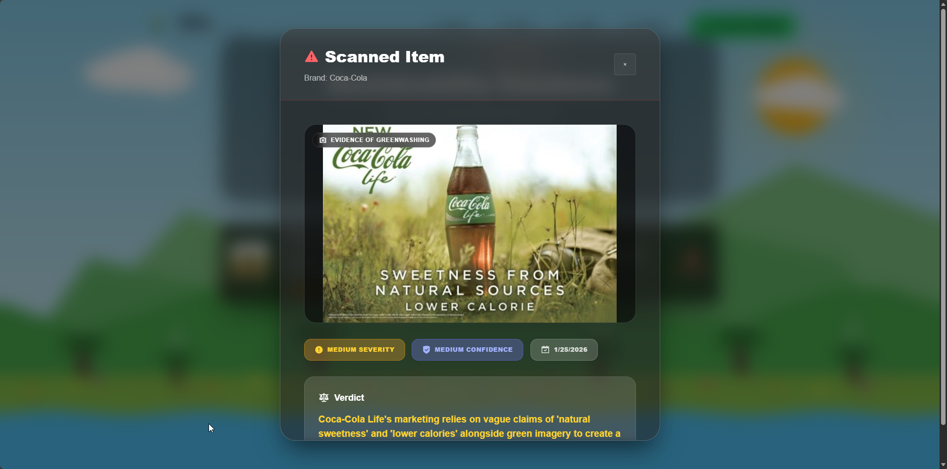Open the Coca-Cola Life evidence image
The image size is (947, 469).
[470, 224]
